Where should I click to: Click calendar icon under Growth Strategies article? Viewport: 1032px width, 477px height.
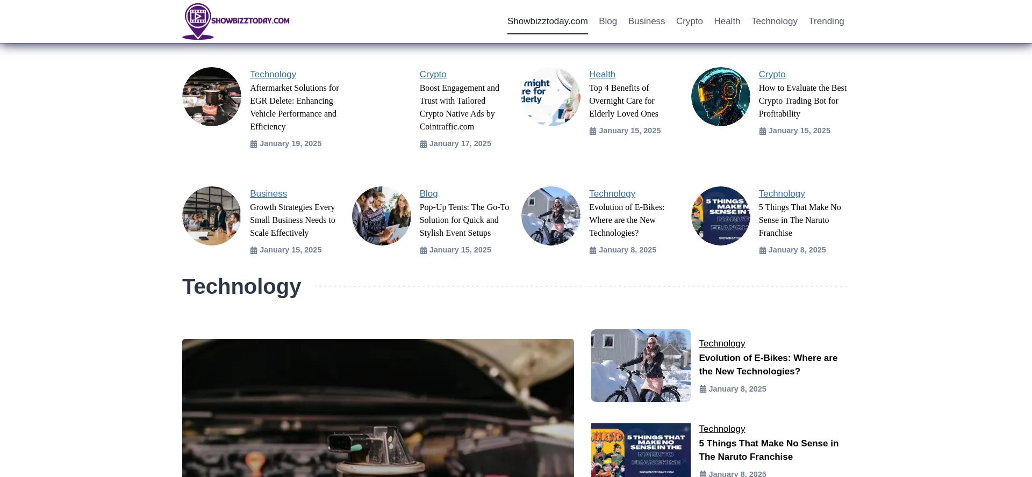click(254, 250)
